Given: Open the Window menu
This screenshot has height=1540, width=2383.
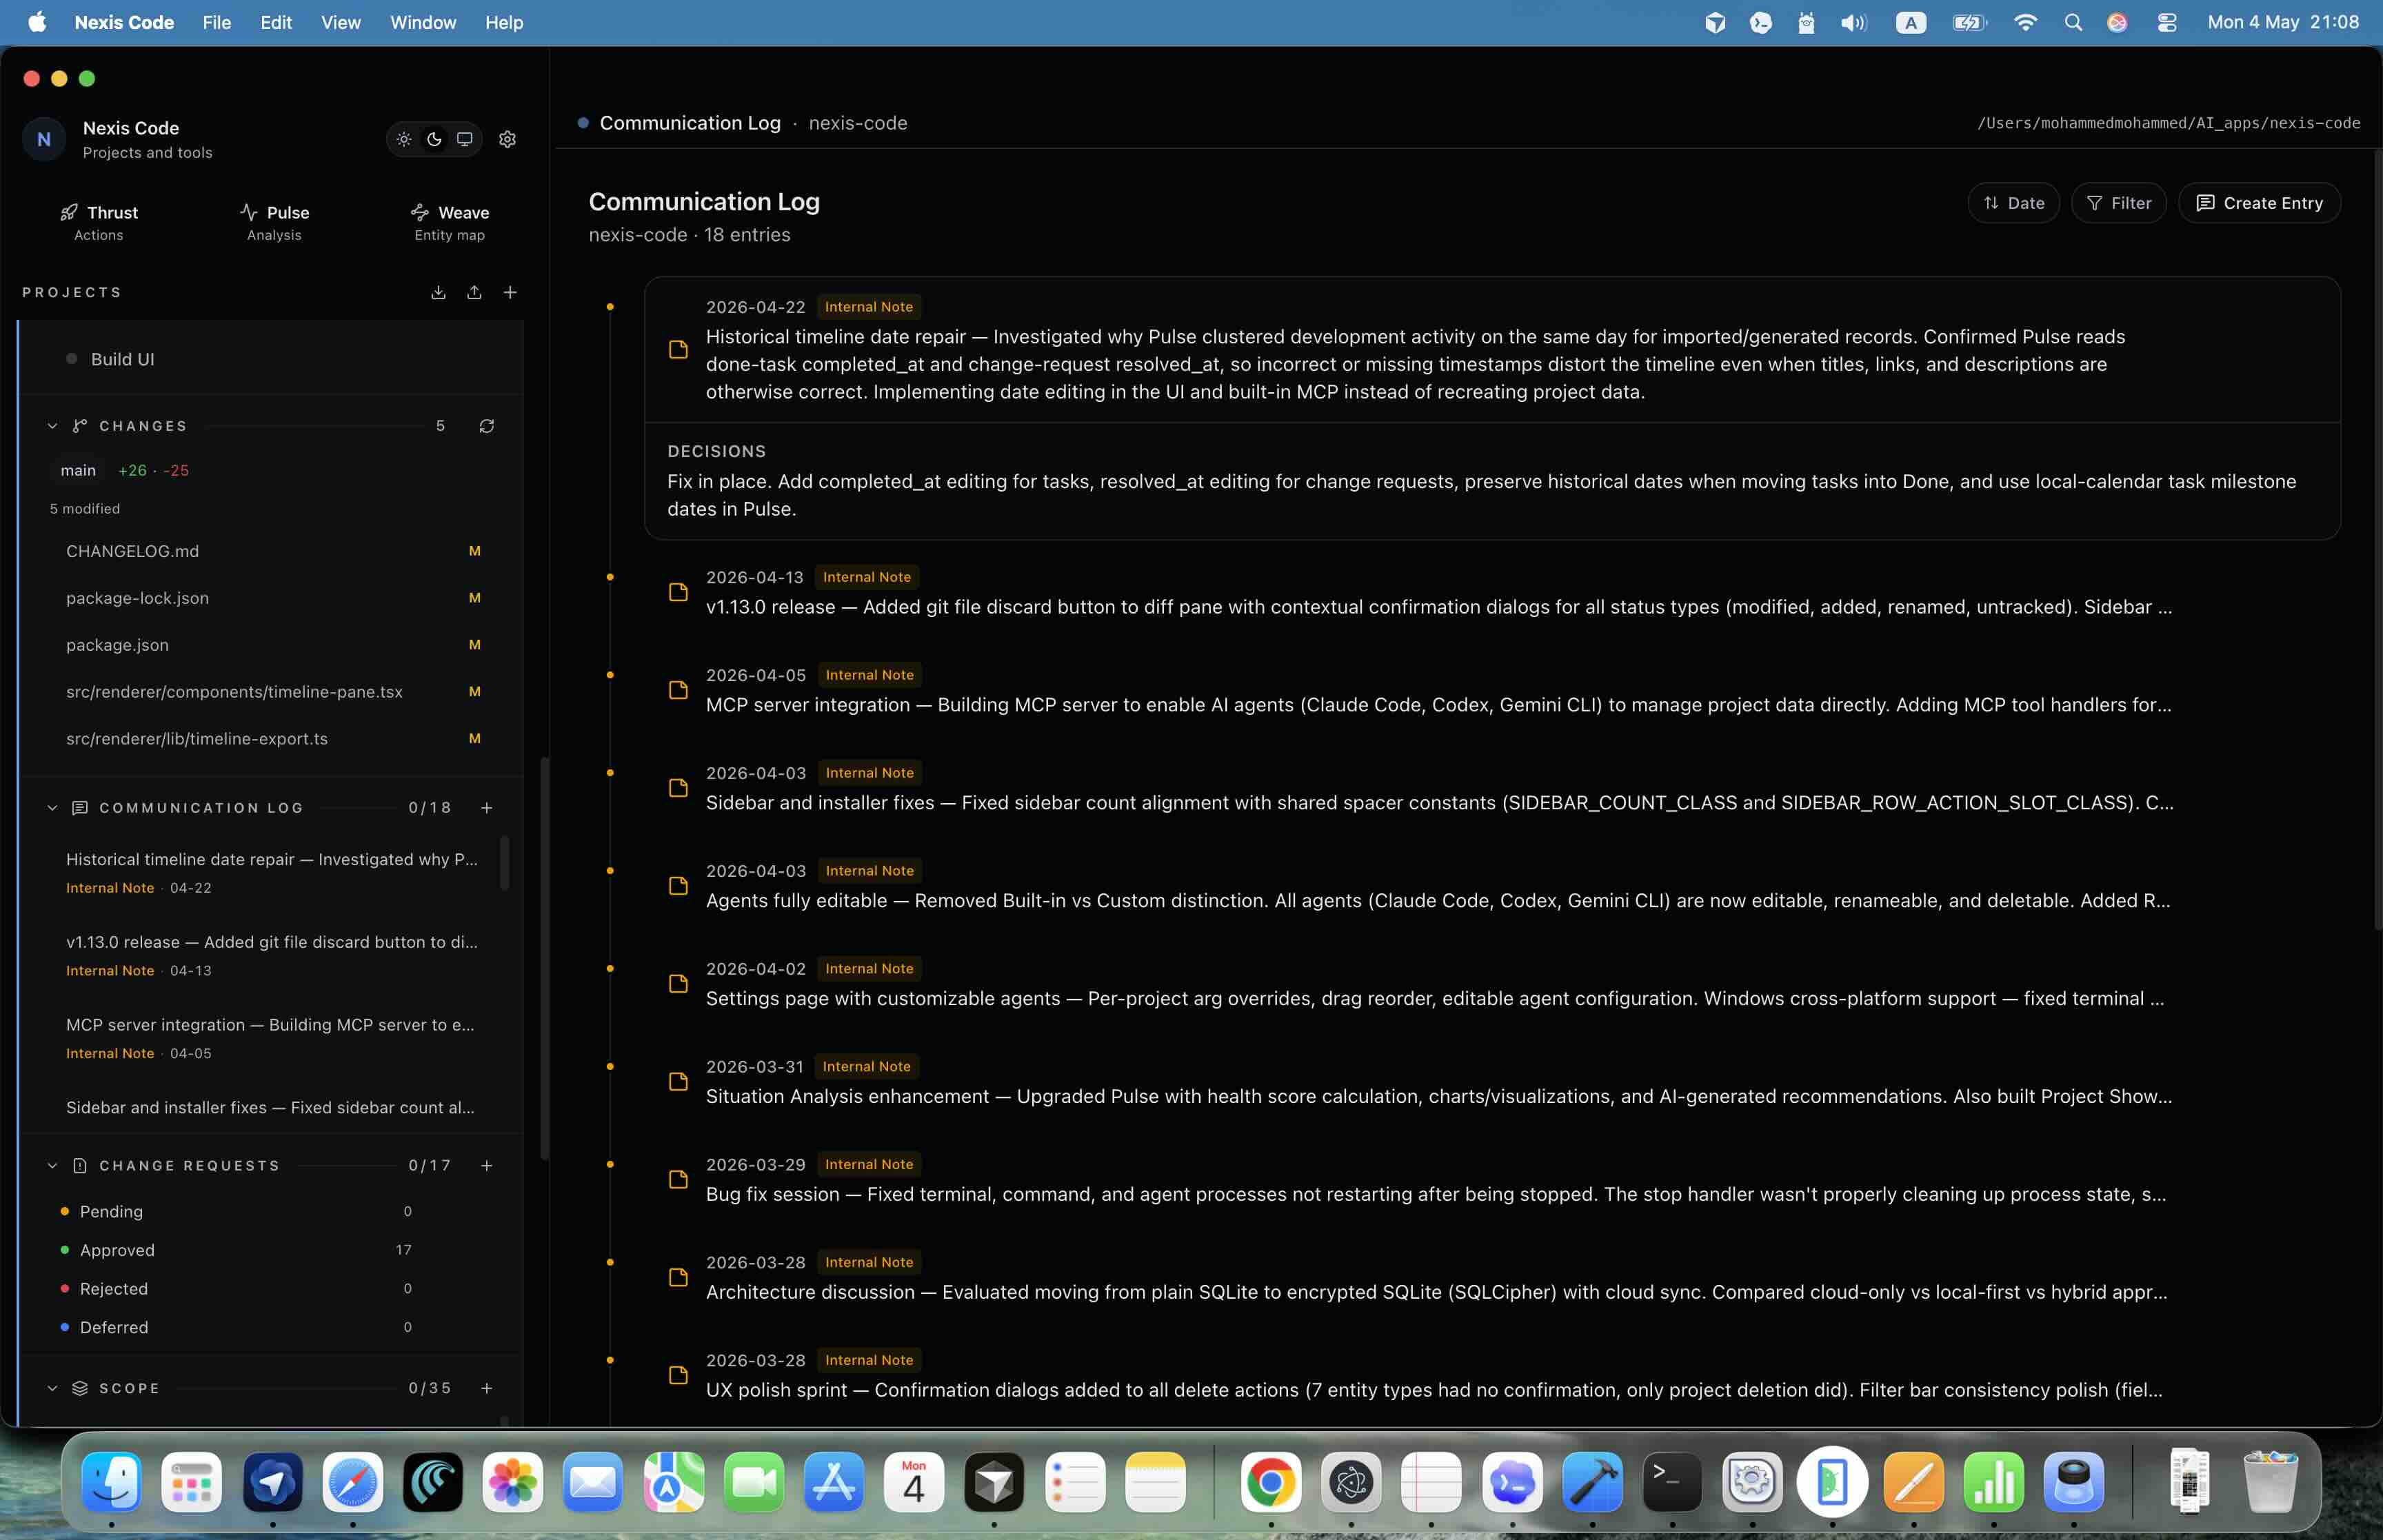Looking at the screenshot, I should [423, 22].
